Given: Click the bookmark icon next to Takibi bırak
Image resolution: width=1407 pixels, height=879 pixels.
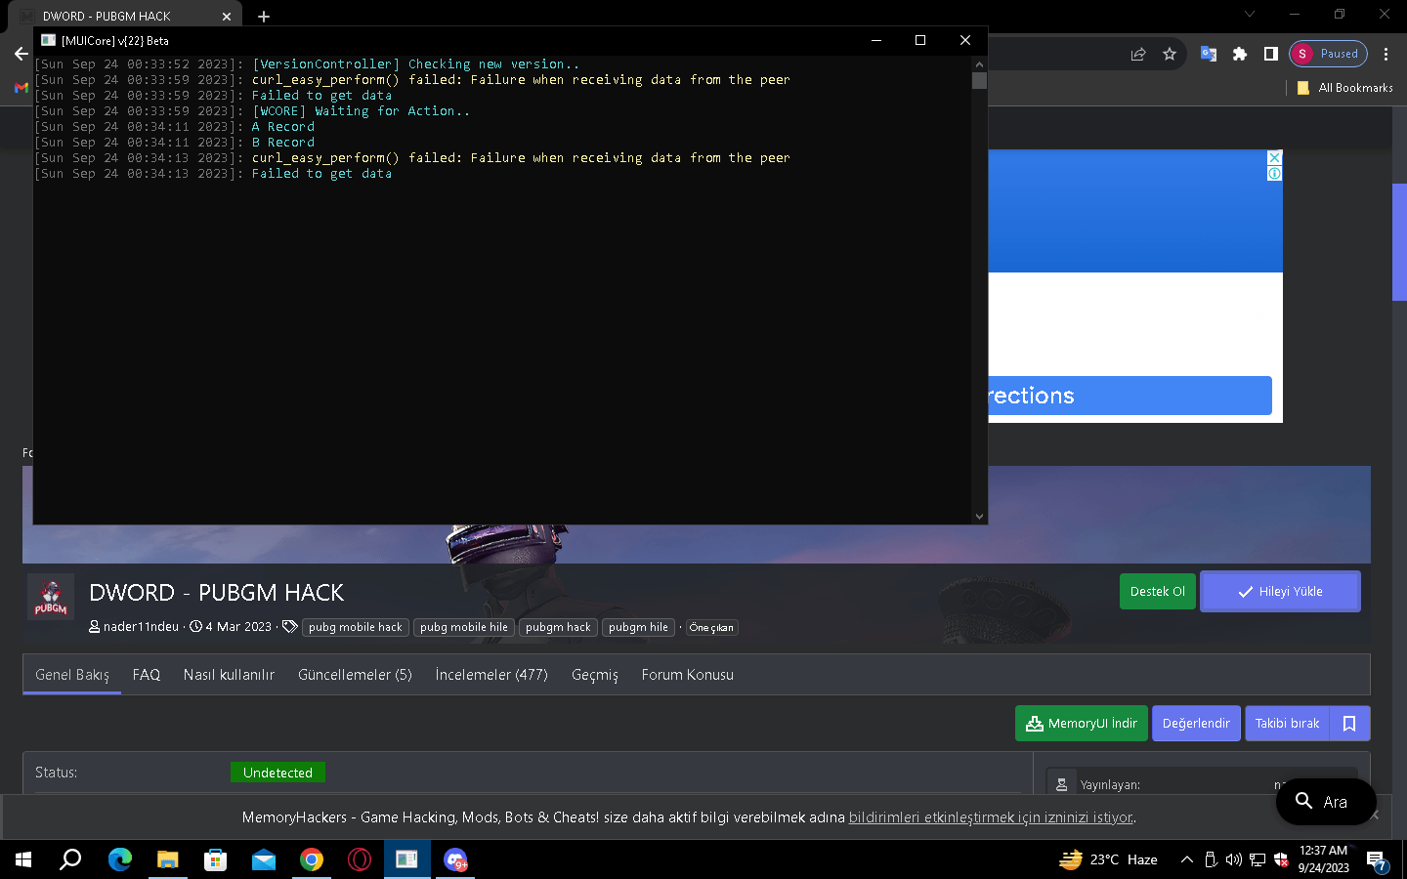Looking at the screenshot, I should [1349, 724].
